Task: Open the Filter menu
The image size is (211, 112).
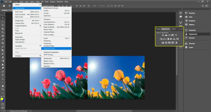Action: pyautogui.click(x=38, y=2)
